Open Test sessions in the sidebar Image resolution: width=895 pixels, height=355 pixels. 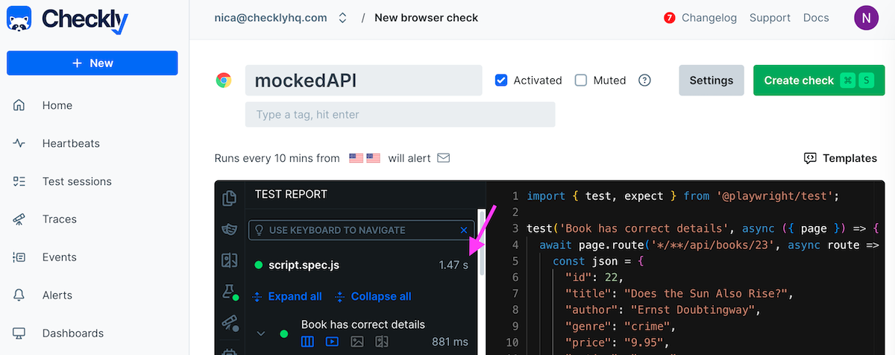77,181
